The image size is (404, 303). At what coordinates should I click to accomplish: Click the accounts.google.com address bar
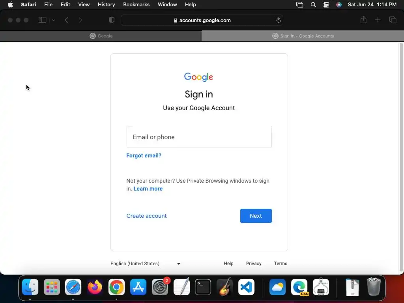pos(202,20)
